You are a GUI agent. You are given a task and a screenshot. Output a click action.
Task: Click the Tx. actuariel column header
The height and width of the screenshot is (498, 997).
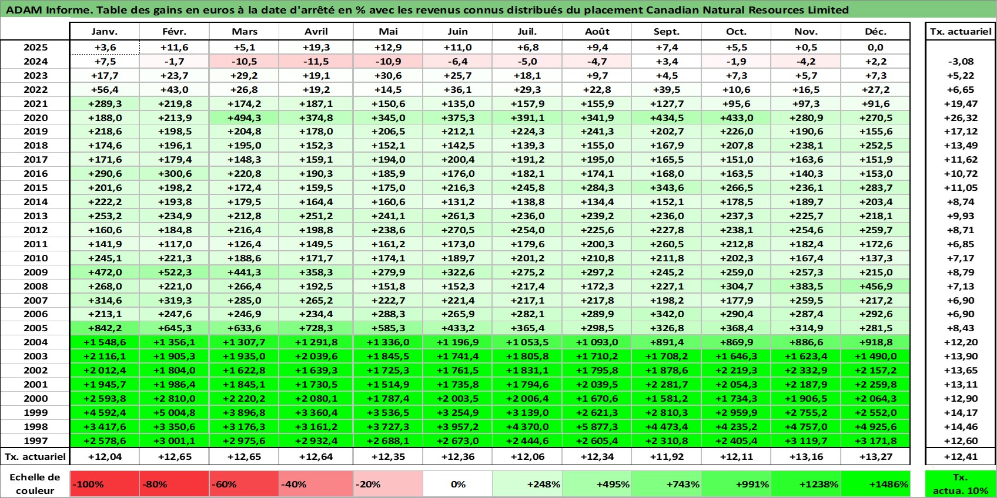[961, 32]
